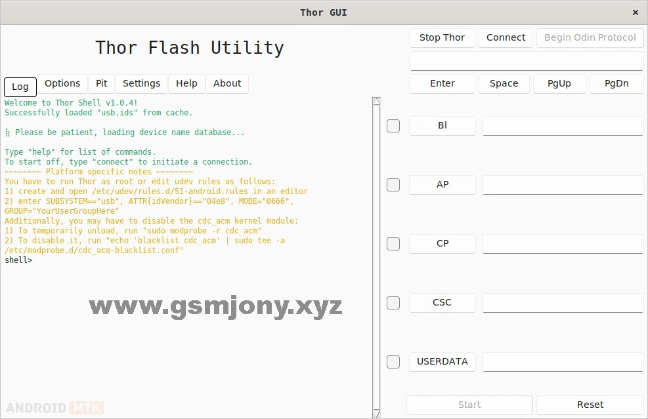Open the Help tab

pyautogui.click(x=186, y=84)
